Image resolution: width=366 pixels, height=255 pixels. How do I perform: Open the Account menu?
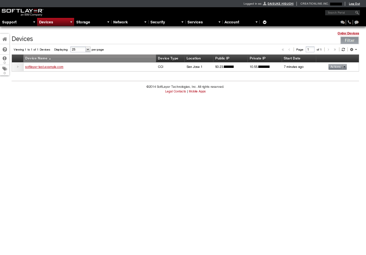(241, 22)
